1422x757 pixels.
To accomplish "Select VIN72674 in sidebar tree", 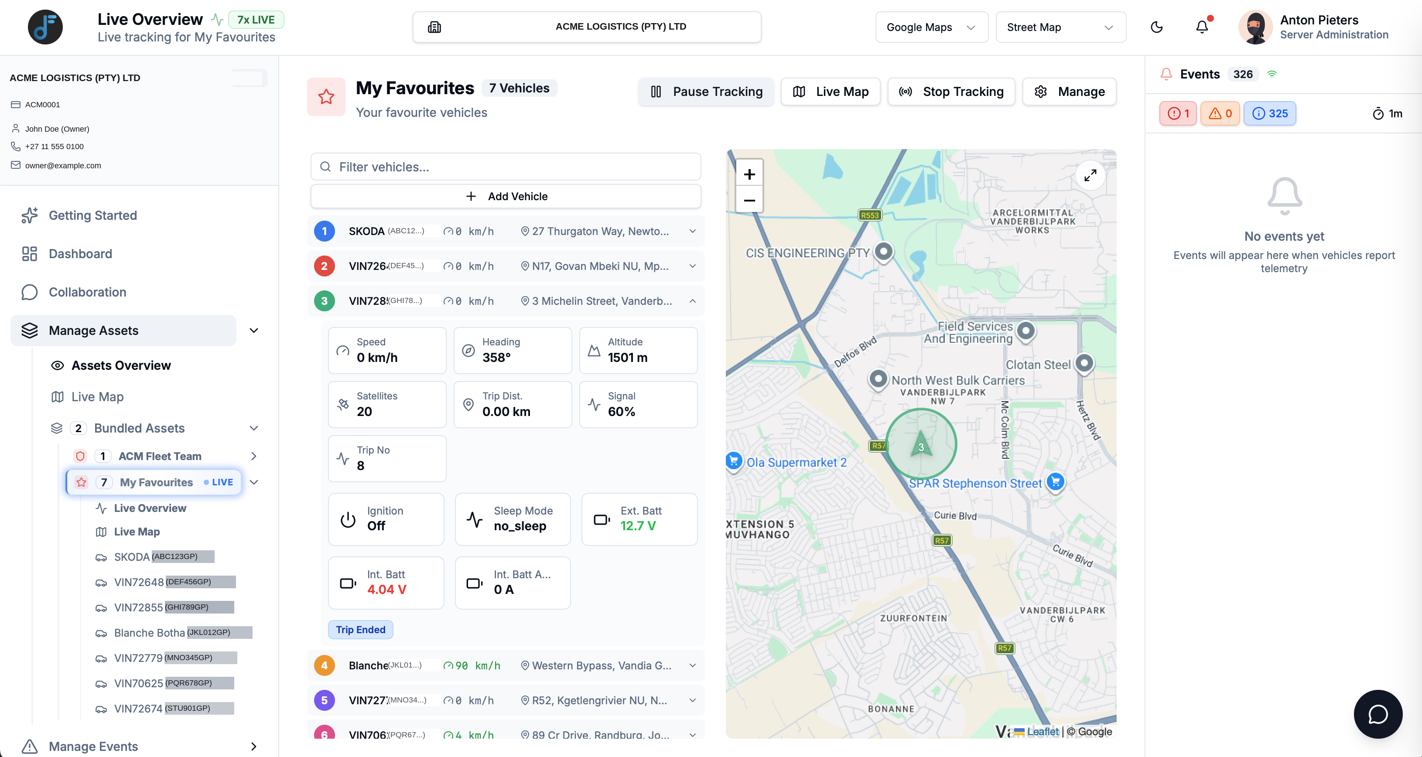I will 164,709.
